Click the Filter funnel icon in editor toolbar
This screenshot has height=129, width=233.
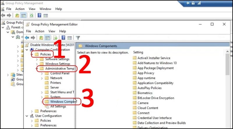(78, 38)
